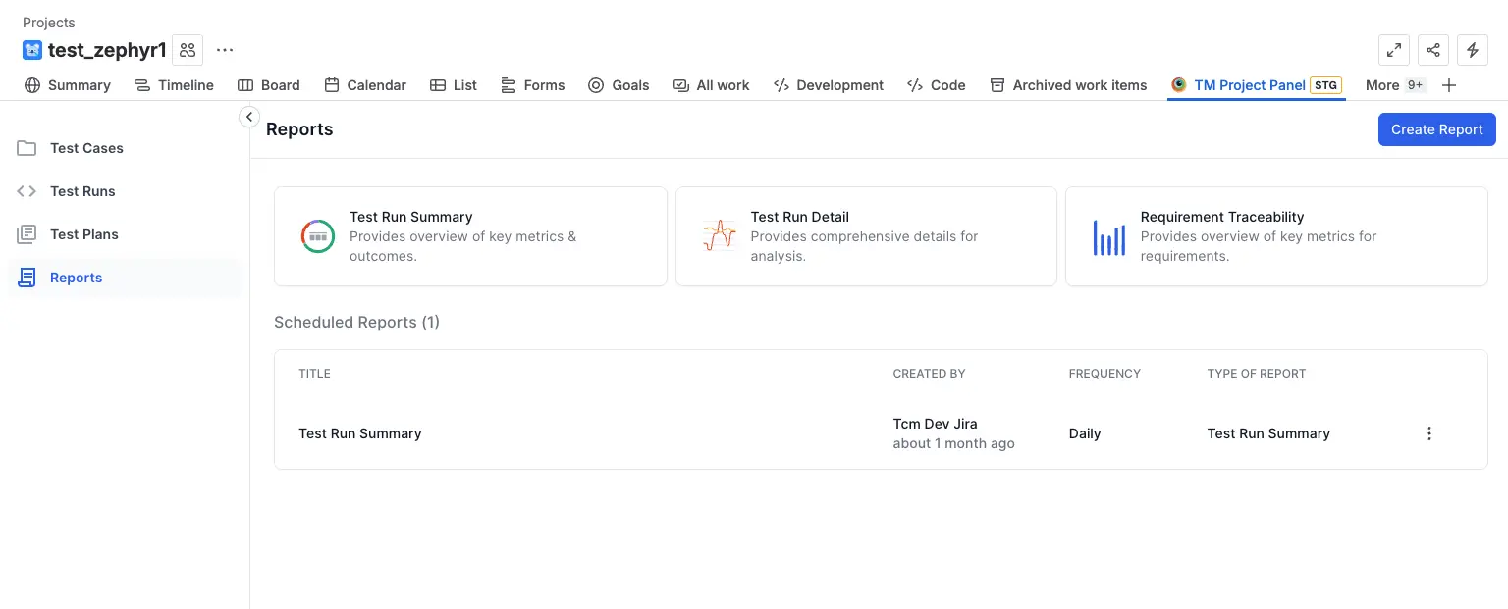Add a new tab with plus icon
This screenshot has height=609, width=1508.
[x=1449, y=85]
